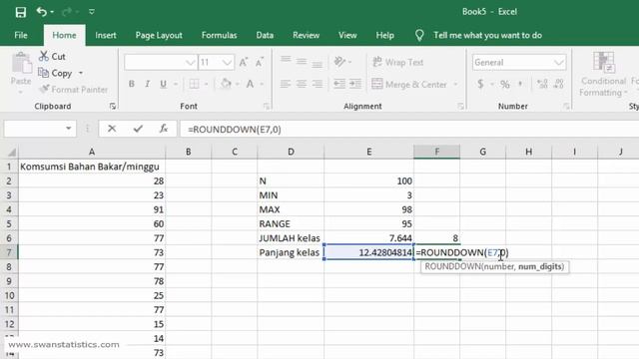
Task: Open the Name Box dropdown arrow
Action: pyautogui.click(x=68, y=129)
